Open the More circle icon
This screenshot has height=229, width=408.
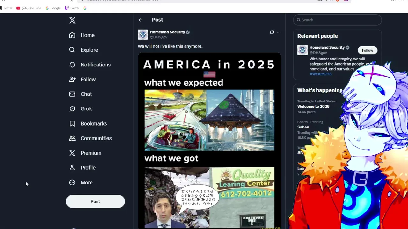coord(72,183)
